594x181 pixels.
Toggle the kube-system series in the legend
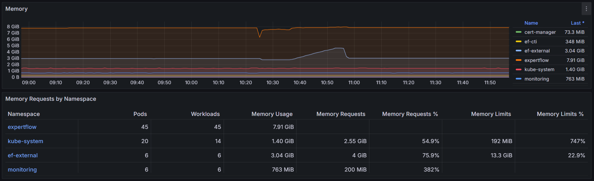539,69
